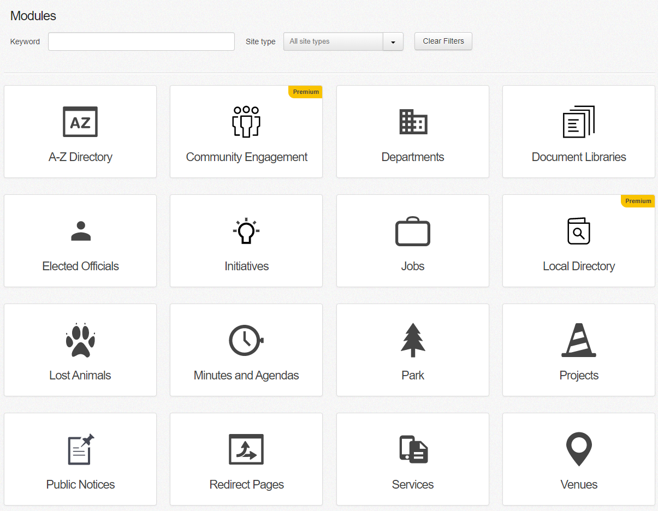Click the Minutes and Agendas clock icon
This screenshot has width=658, height=511.
coord(246,340)
